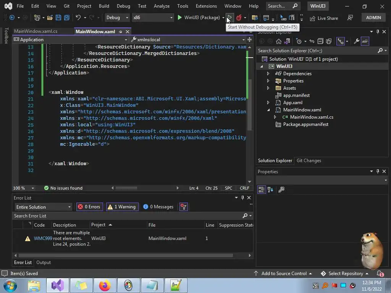This screenshot has width=391, height=293.
Task: Open Debug configuration dropdown
Action: (117, 18)
